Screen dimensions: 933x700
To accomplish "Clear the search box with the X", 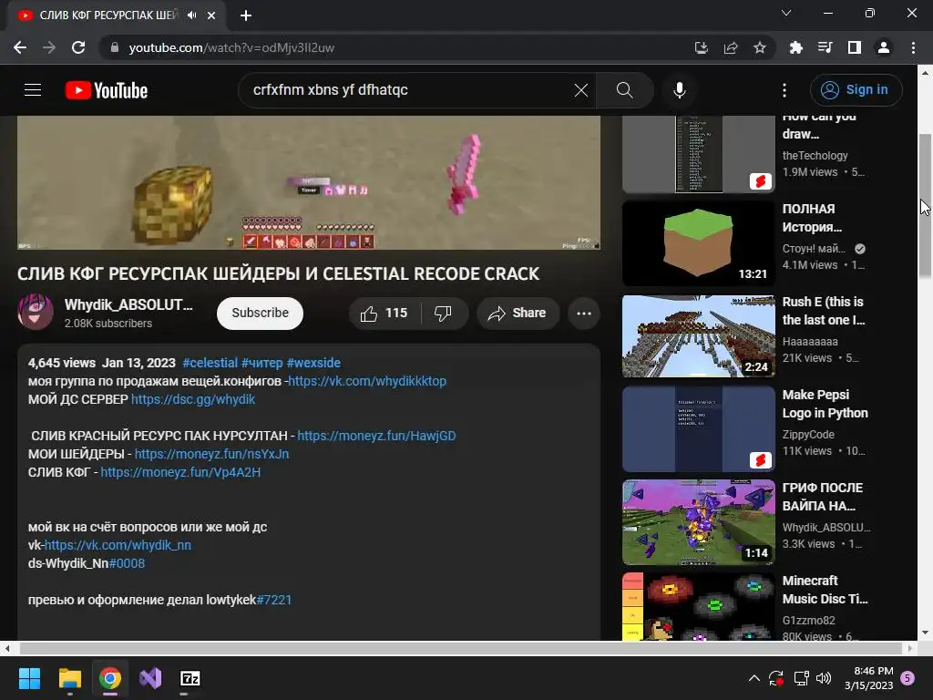I will [x=580, y=90].
